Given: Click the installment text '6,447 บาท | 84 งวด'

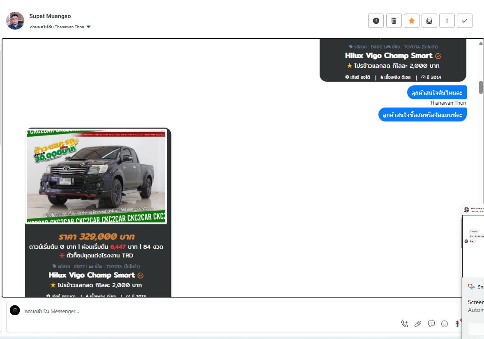Looking at the screenshot, I should [x=137, y=247].
